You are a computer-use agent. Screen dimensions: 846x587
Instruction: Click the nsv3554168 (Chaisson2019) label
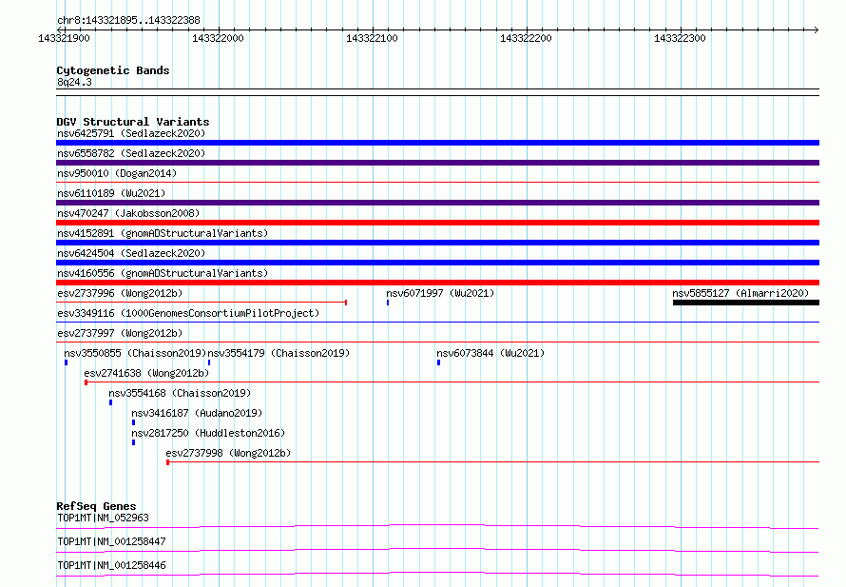[x=180, y=393]
